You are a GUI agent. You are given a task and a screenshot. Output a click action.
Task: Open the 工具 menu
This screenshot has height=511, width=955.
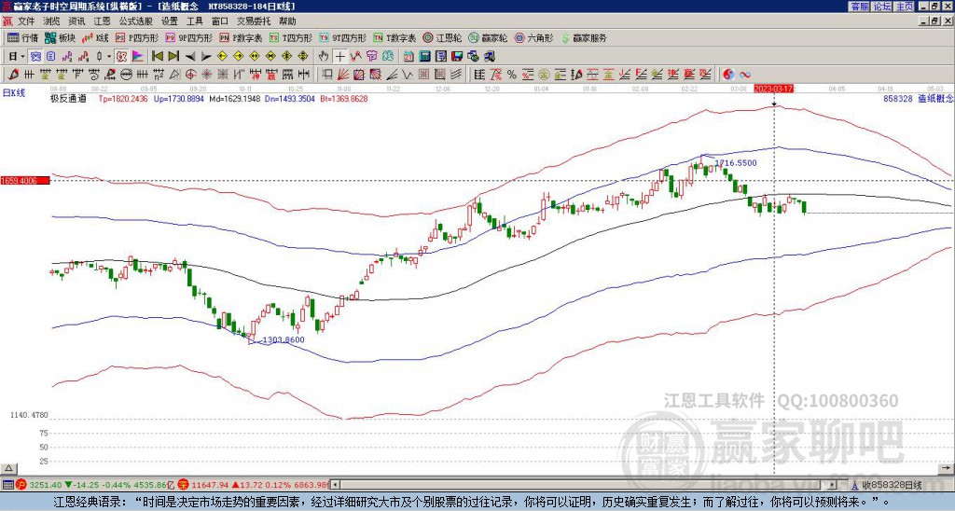click(x=194, y=21)
